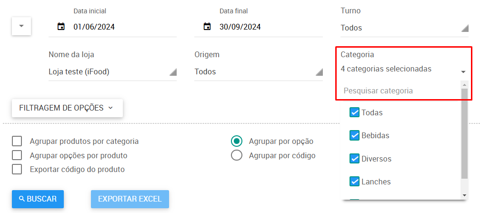Click the Turno dropdown corner triangle
Viewport: 480px width, 213px height.
465,28
